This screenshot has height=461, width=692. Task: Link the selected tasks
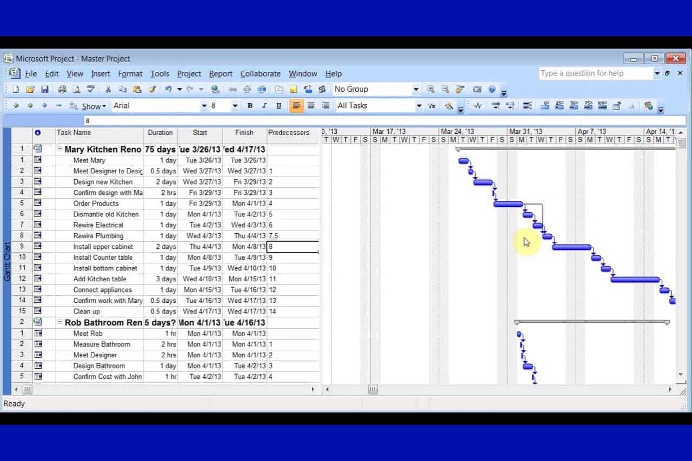pos(232,90)
